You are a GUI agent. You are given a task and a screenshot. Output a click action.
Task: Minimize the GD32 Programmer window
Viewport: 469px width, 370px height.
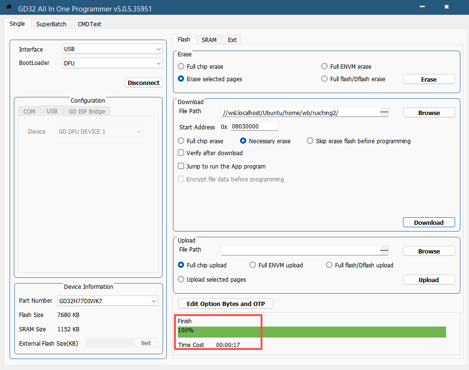tap(422, 7)
